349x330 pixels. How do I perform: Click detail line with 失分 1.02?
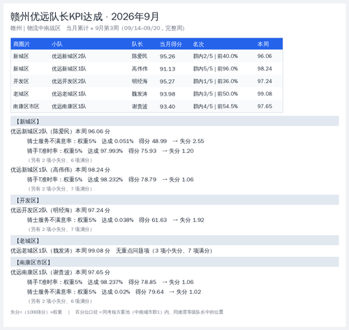(x=114, y=292)
